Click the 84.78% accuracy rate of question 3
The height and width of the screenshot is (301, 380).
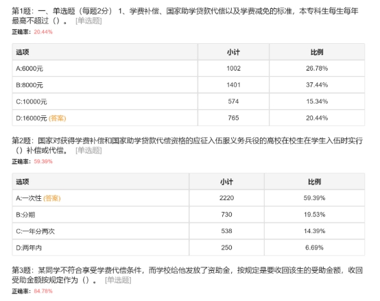43,291
